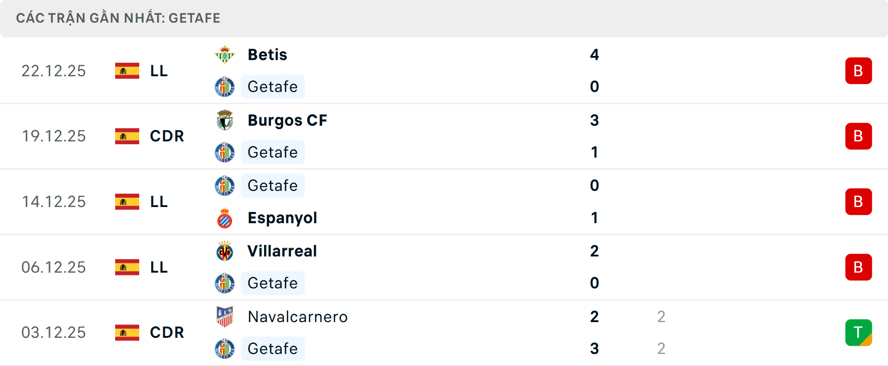Click red B badge for Betis match
Viewport: 888px width, 366px height.
(x=858, y=71)
